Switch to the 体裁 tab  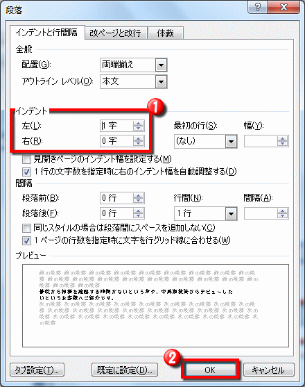tap(166, 33)
